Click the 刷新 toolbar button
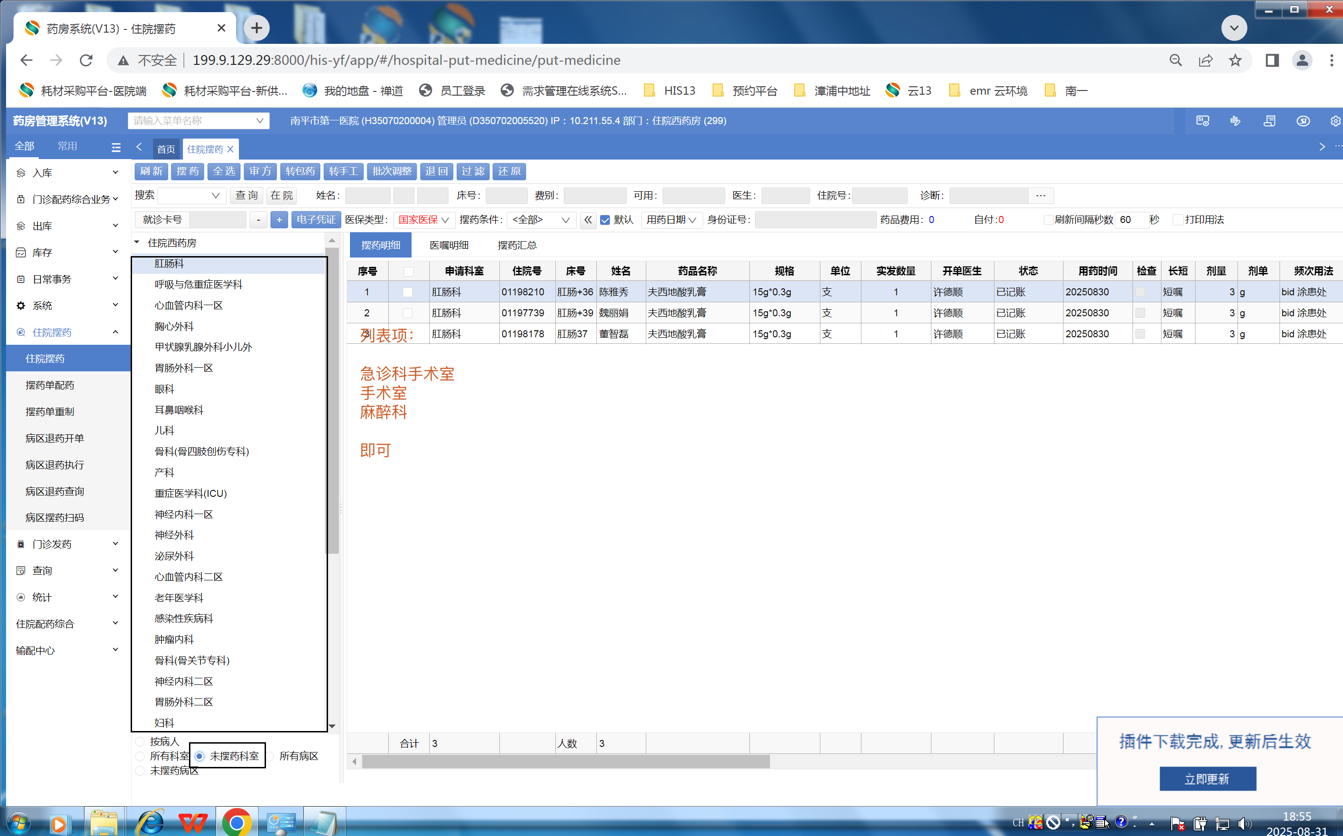 click(x=151, y=171)
